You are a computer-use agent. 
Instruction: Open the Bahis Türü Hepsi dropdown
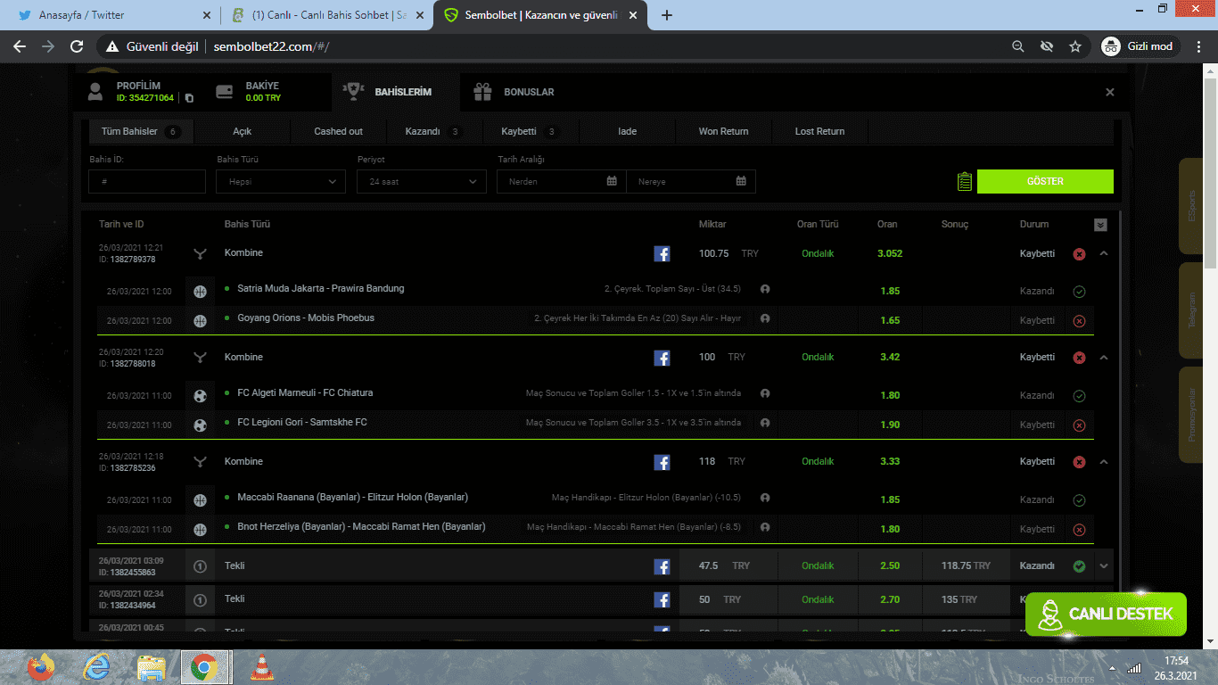point(281,181)
